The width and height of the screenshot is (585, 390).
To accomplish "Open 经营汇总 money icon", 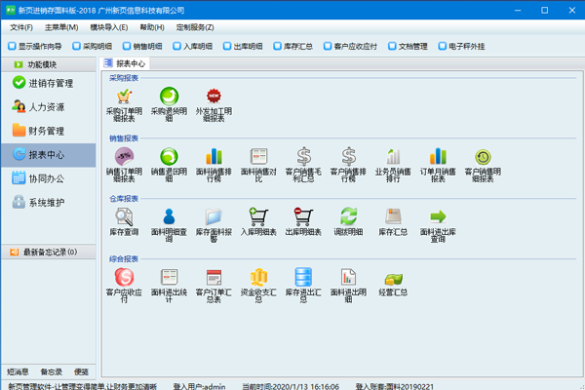I will coord(393,279).
